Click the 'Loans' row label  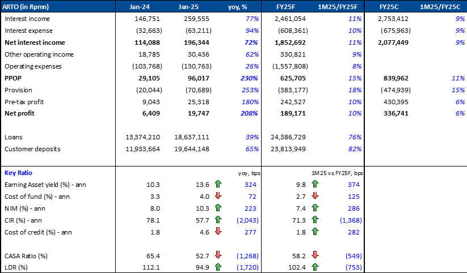coord(14,137)
